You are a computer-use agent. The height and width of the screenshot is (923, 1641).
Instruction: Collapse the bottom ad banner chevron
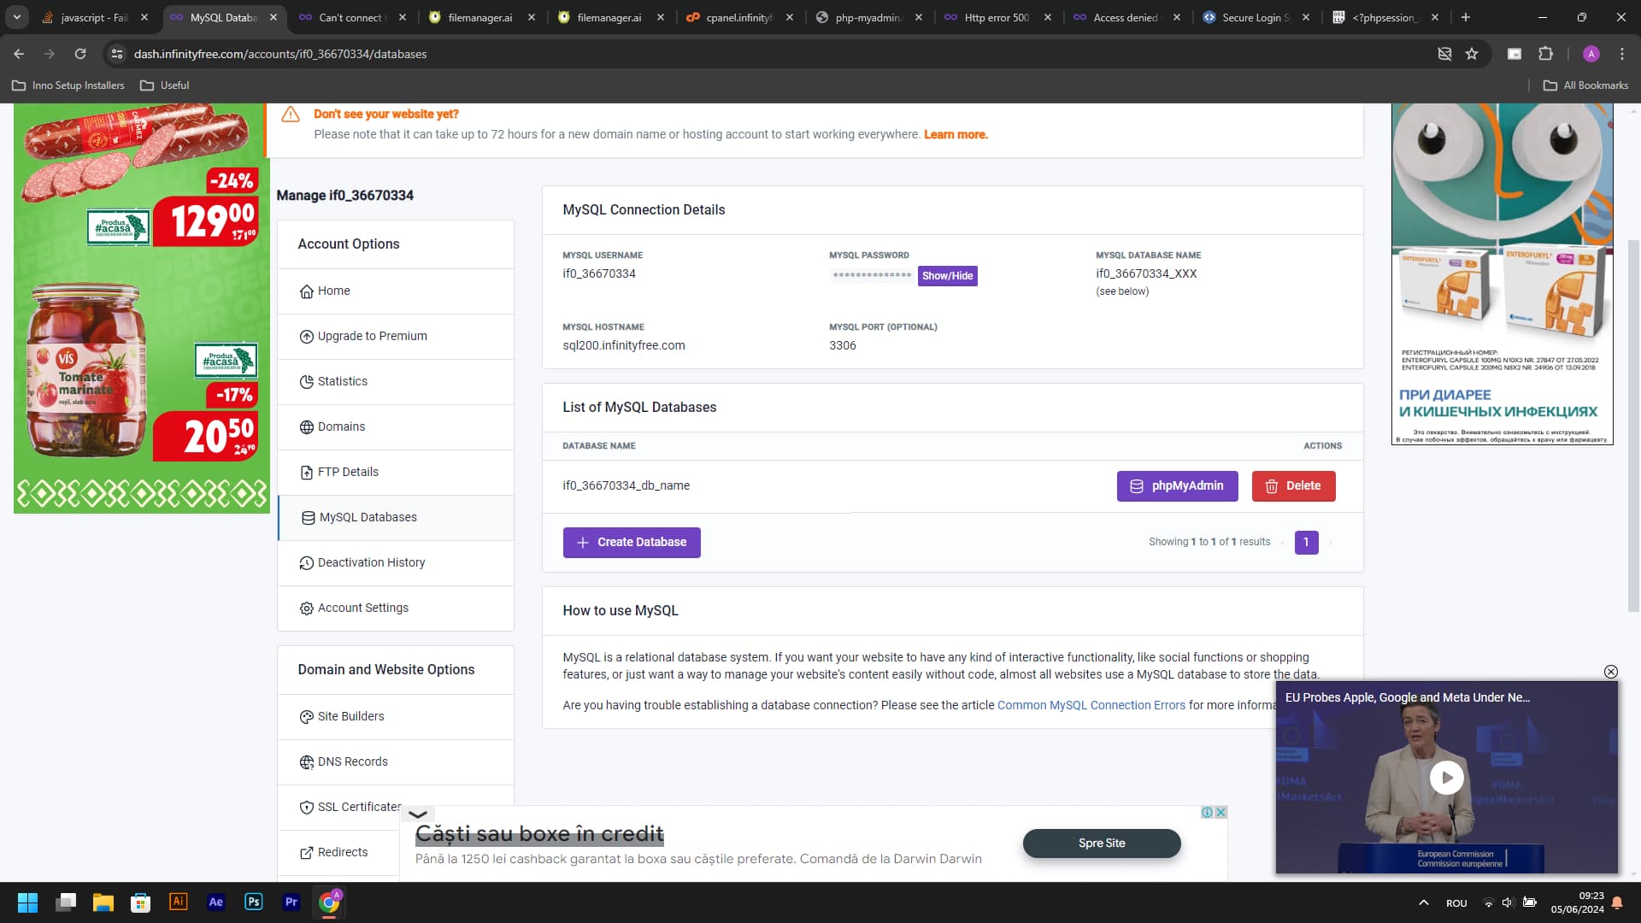pyautogui.click(x=418, y=814)
